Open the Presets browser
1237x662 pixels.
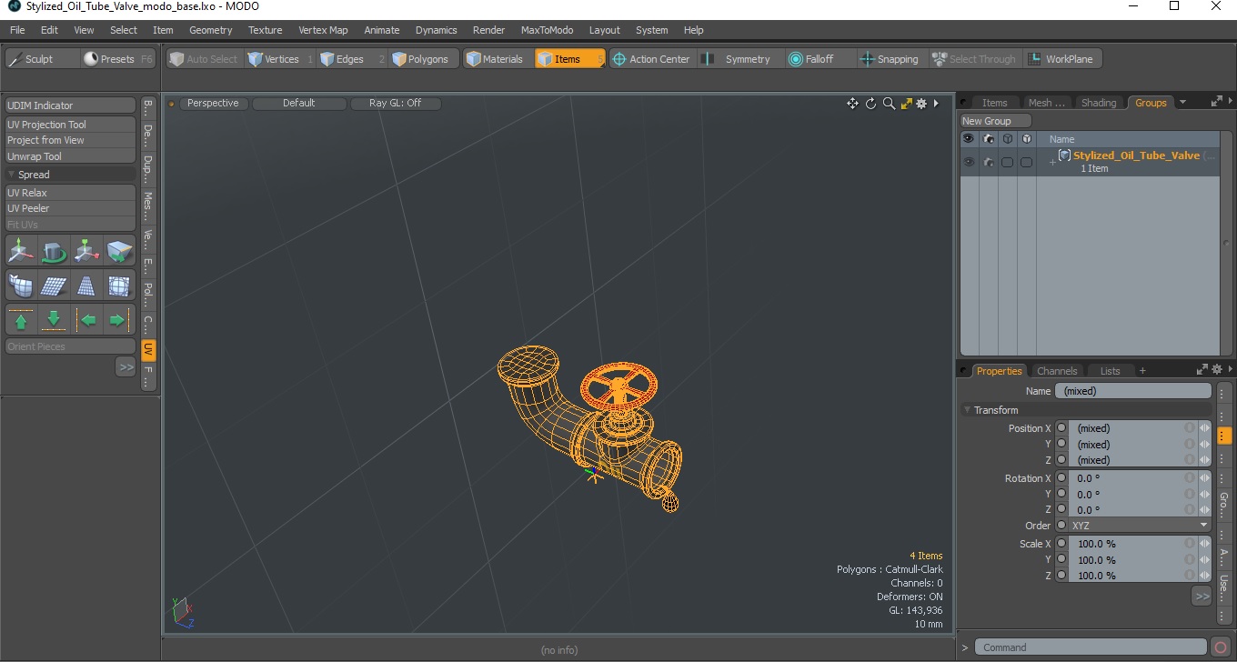118,59
